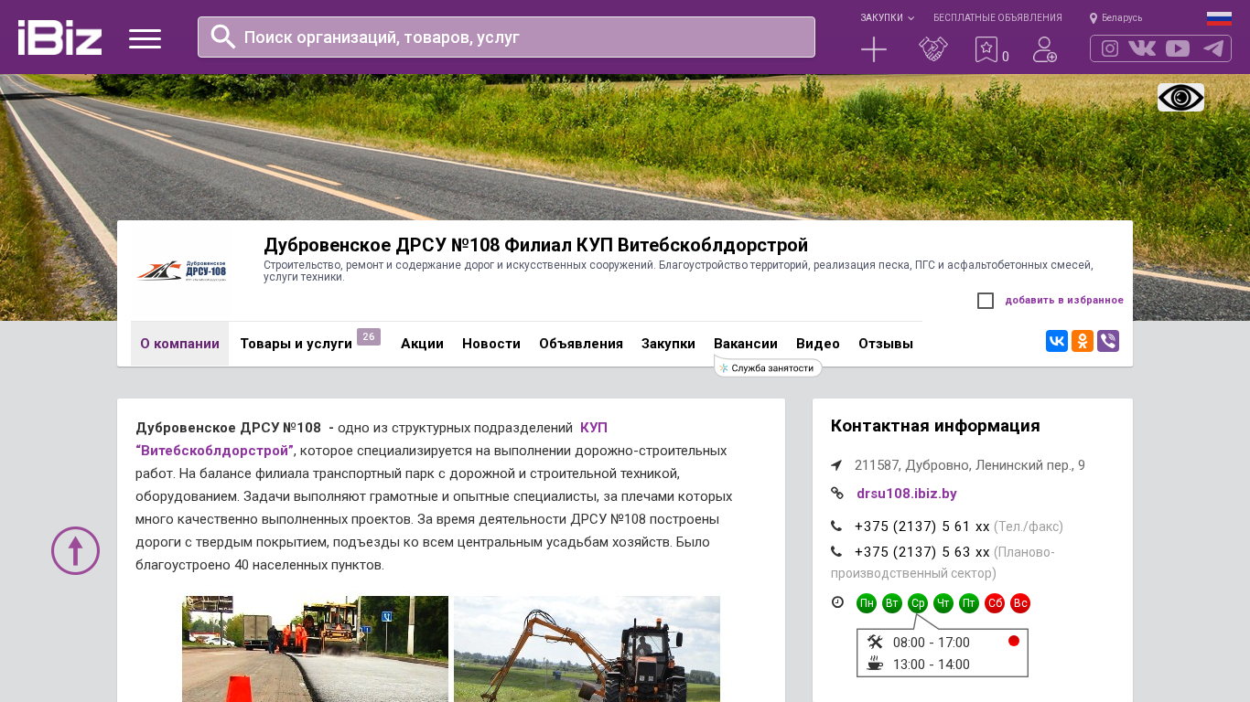Open the iBiz VK page in header
Screen dimensions: 1250x702
coord(1142,48)
